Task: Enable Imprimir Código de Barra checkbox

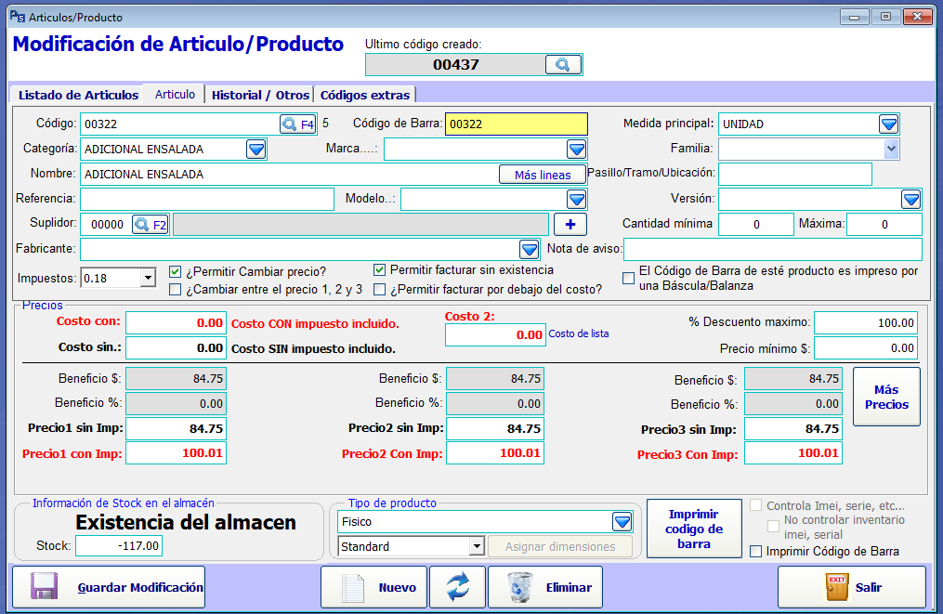Action: [756, 552]
